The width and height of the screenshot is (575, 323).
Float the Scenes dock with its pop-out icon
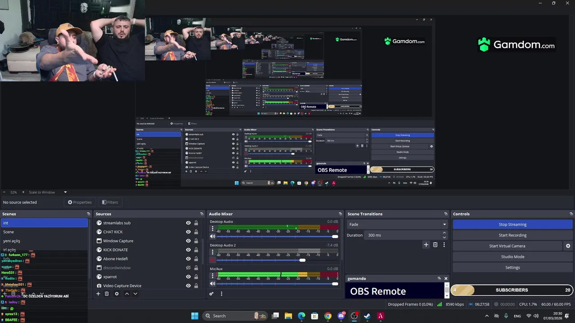pos(89,214)
